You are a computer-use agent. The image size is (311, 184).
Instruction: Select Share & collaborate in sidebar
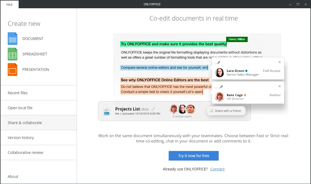(39, 123)
